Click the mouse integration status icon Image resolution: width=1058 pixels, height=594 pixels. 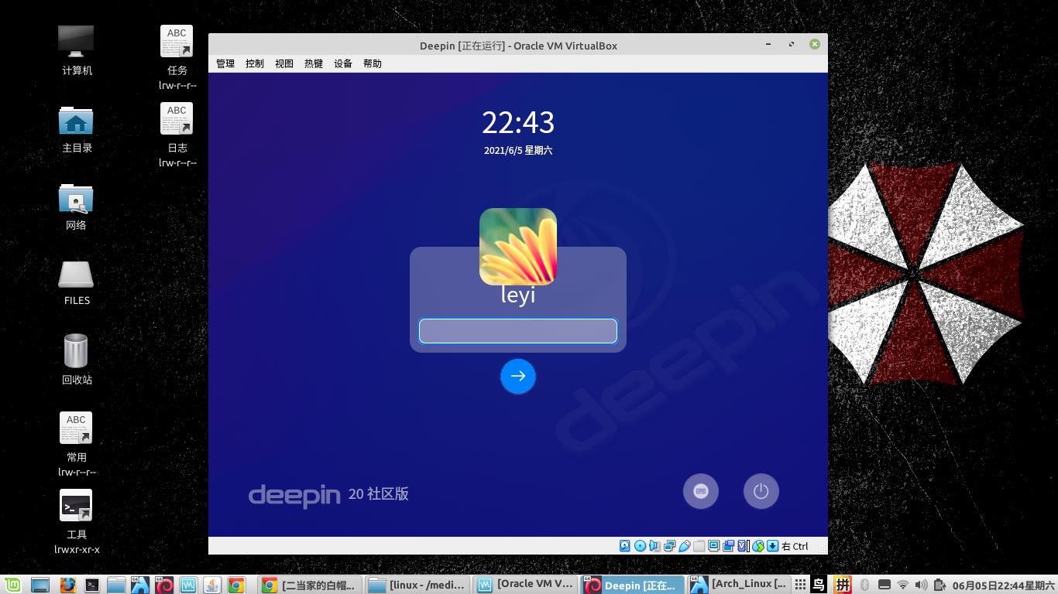pos(758,546)
